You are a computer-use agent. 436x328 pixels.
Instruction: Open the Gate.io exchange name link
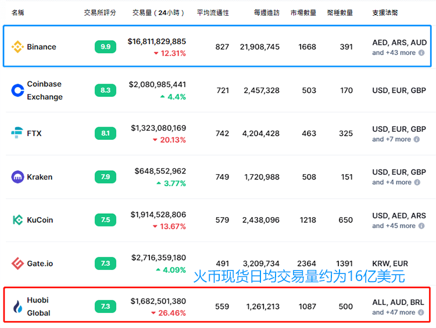coord(40,264)
